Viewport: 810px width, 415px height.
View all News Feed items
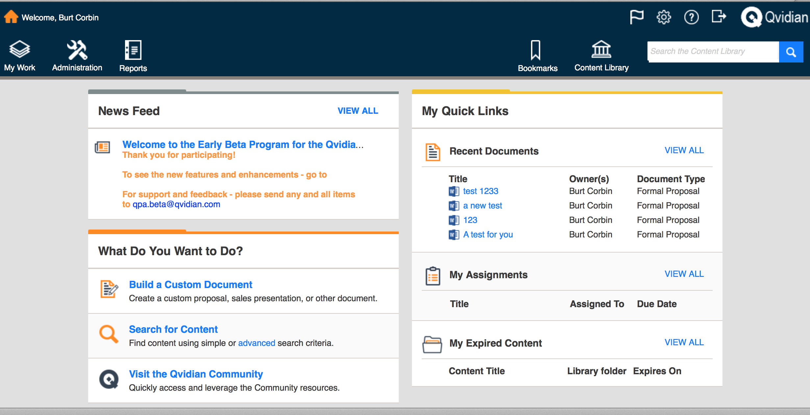[358, 111]
